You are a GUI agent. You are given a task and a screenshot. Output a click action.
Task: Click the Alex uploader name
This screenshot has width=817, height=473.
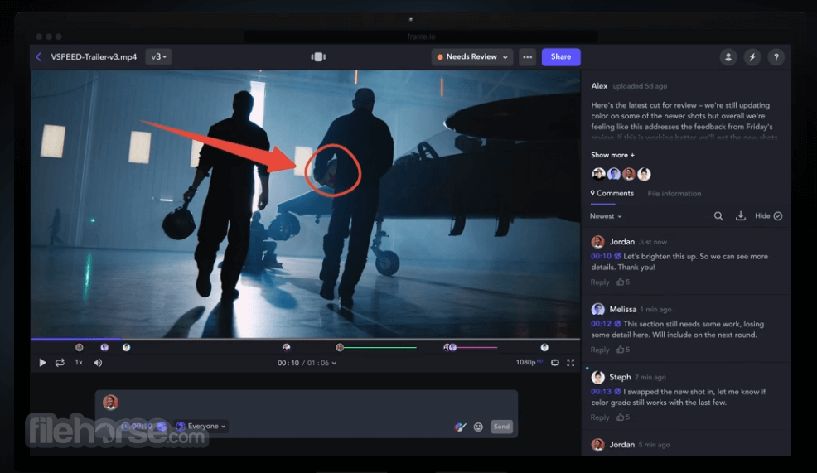[x=599, y=86]
